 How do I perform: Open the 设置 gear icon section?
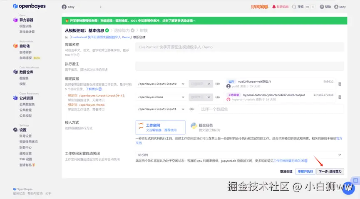(x=15, y=130)
